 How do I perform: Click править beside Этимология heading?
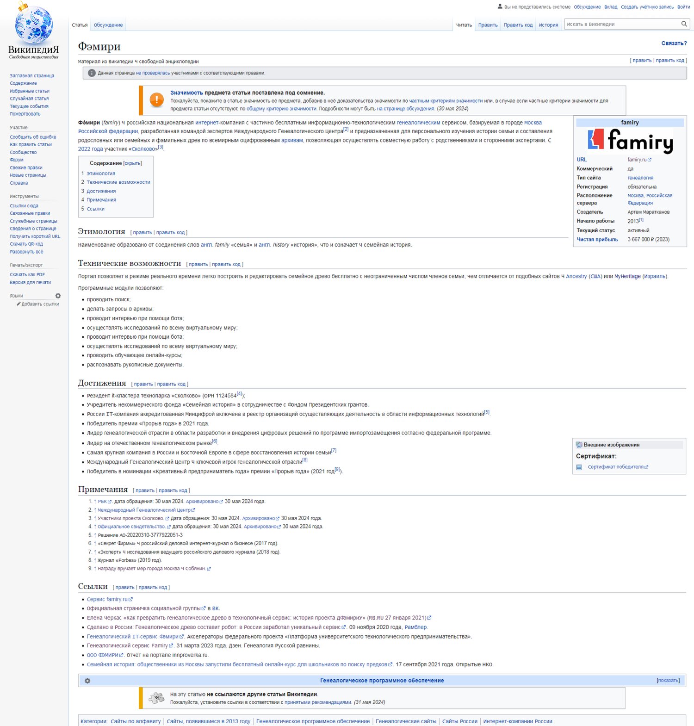[x=143, y=233]
